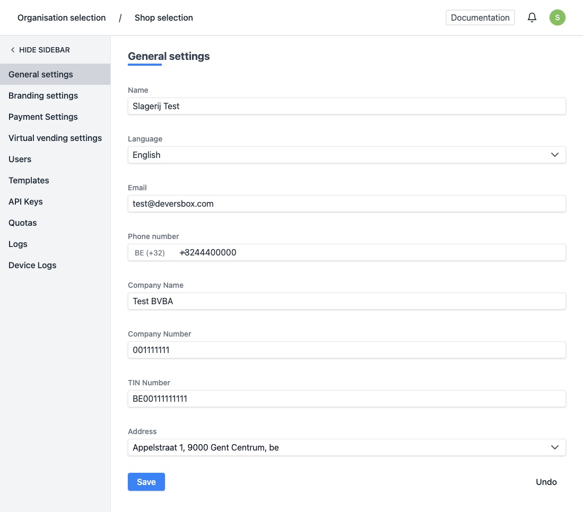The image size is (583, 512).
Task: Open Branding settings in the sidebar
Action: coord(43,95)
